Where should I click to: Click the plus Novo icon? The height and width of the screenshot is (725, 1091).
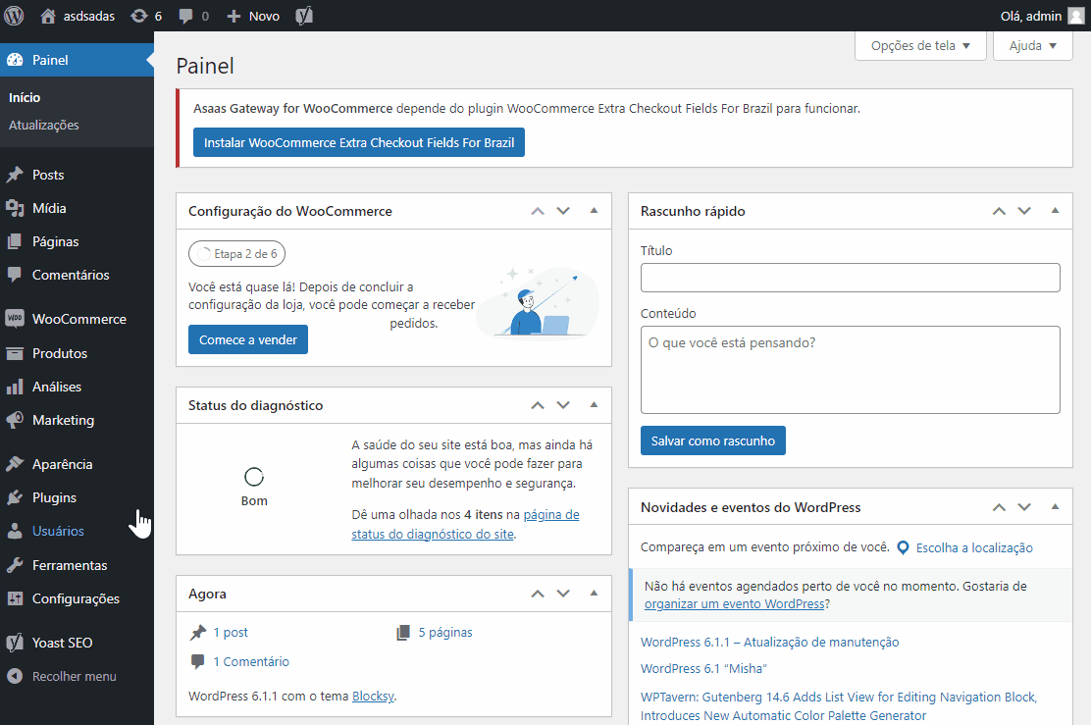point(234,16)
